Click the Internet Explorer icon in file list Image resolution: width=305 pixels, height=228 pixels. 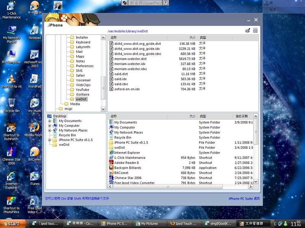click(x=111, y=152)
